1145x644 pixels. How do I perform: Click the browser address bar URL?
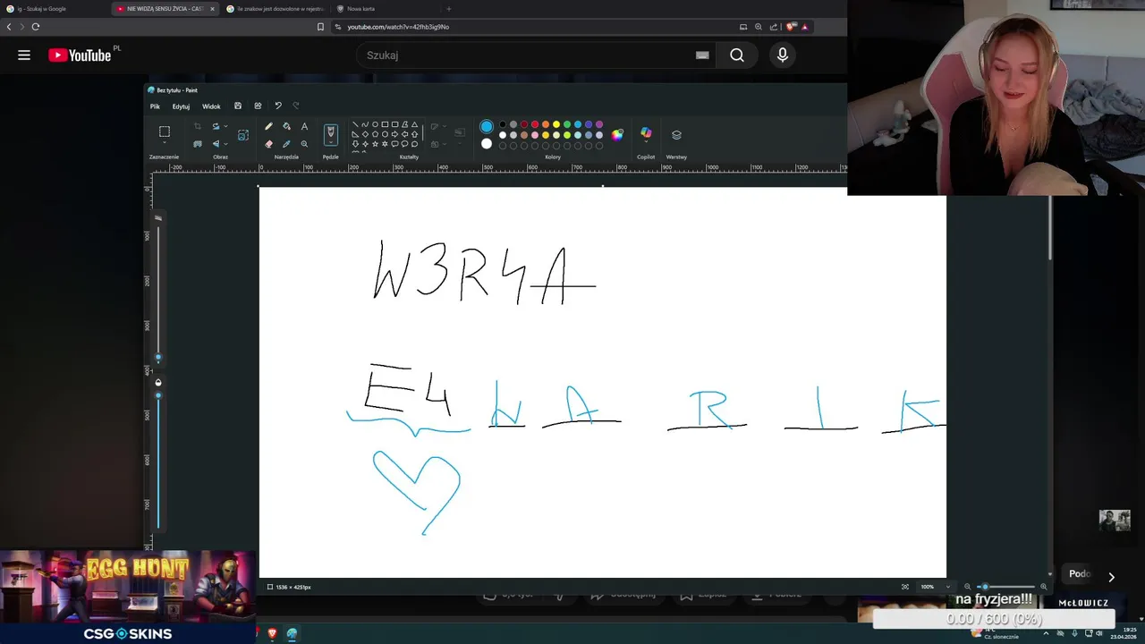pyautogui.click(x=398, y=27)
